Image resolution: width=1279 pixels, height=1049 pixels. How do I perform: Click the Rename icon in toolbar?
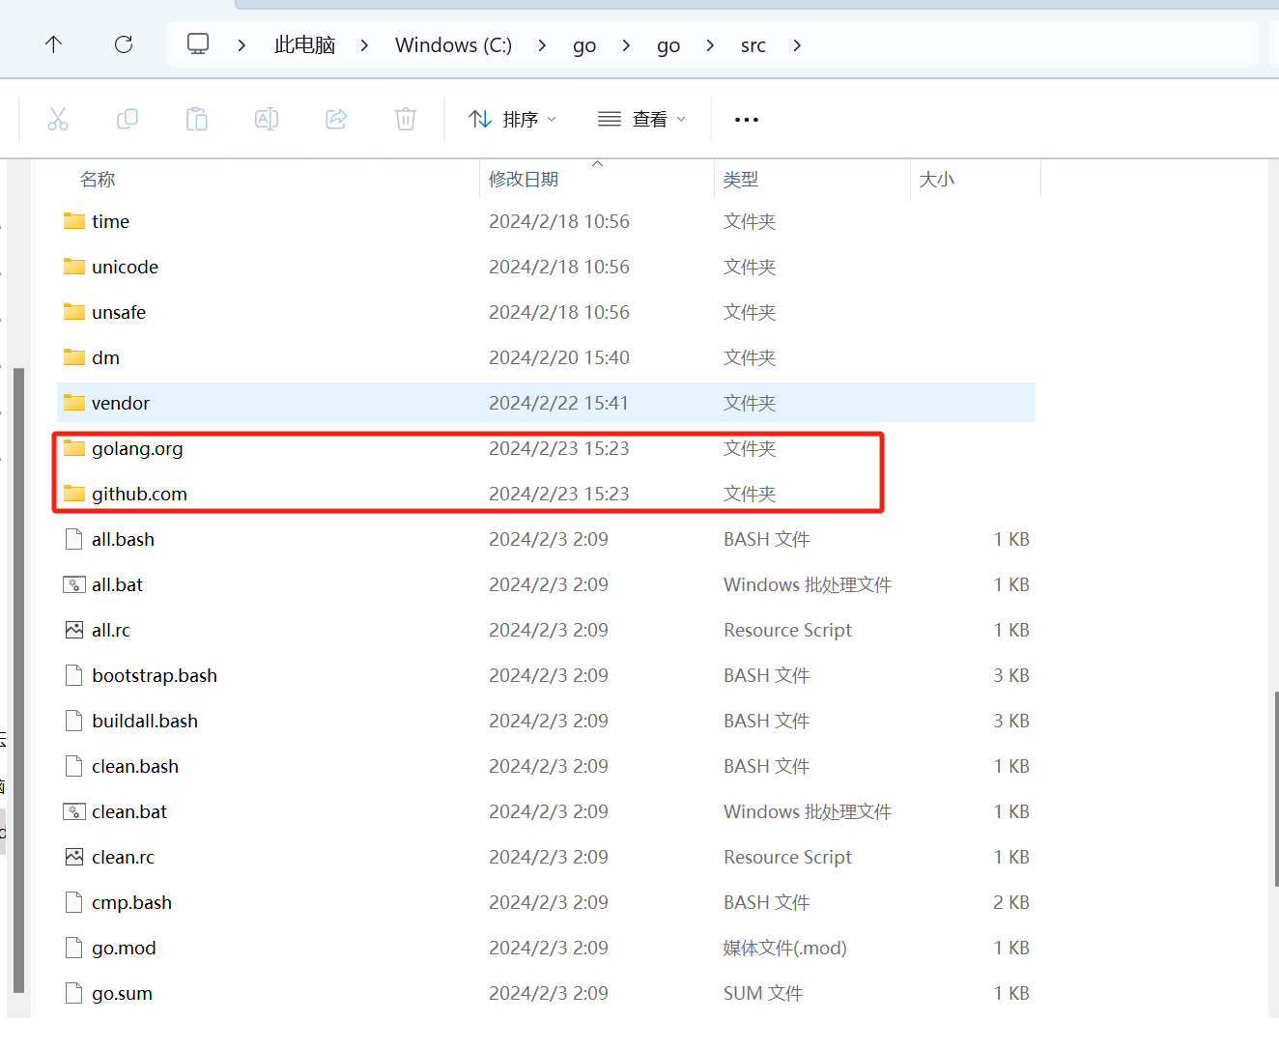[x=267, y=119]
